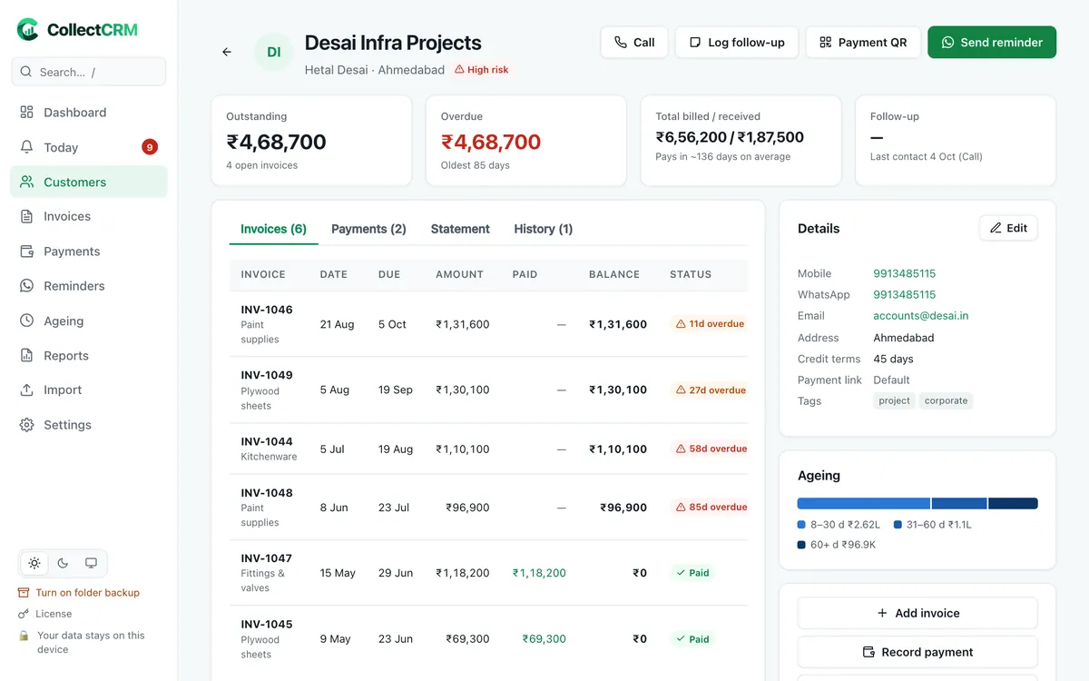Click the Send reminder button

tap(992, 43)
